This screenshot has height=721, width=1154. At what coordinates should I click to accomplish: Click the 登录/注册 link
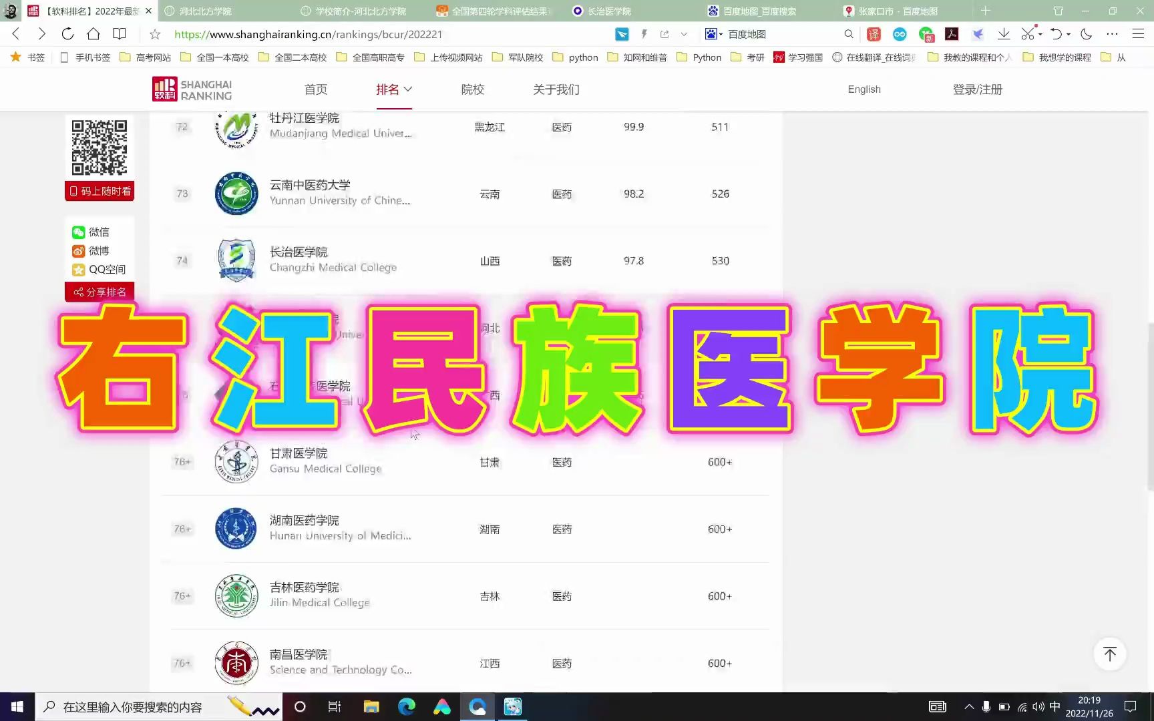click(x=978, y=89)
